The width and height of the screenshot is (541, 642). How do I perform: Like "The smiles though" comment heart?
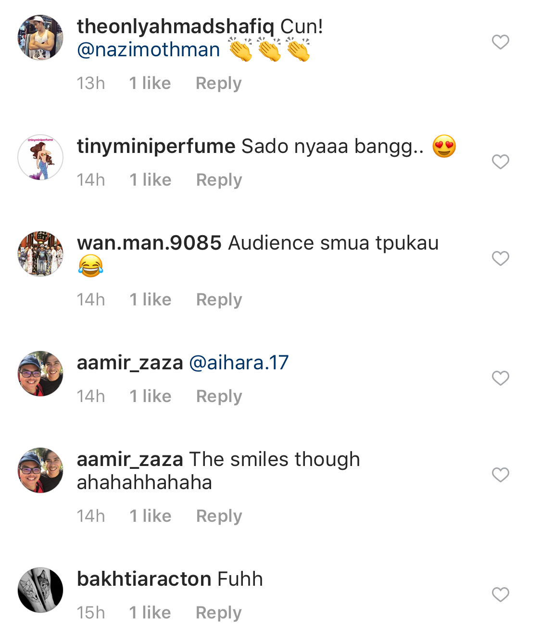500,475
